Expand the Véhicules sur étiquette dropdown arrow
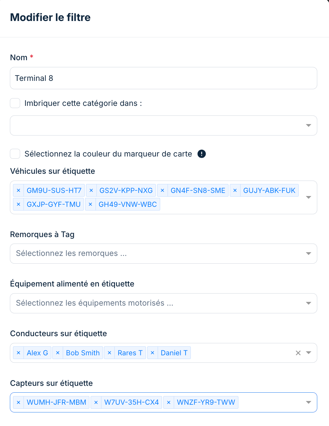The image size is (329, 426). (308, 197)
